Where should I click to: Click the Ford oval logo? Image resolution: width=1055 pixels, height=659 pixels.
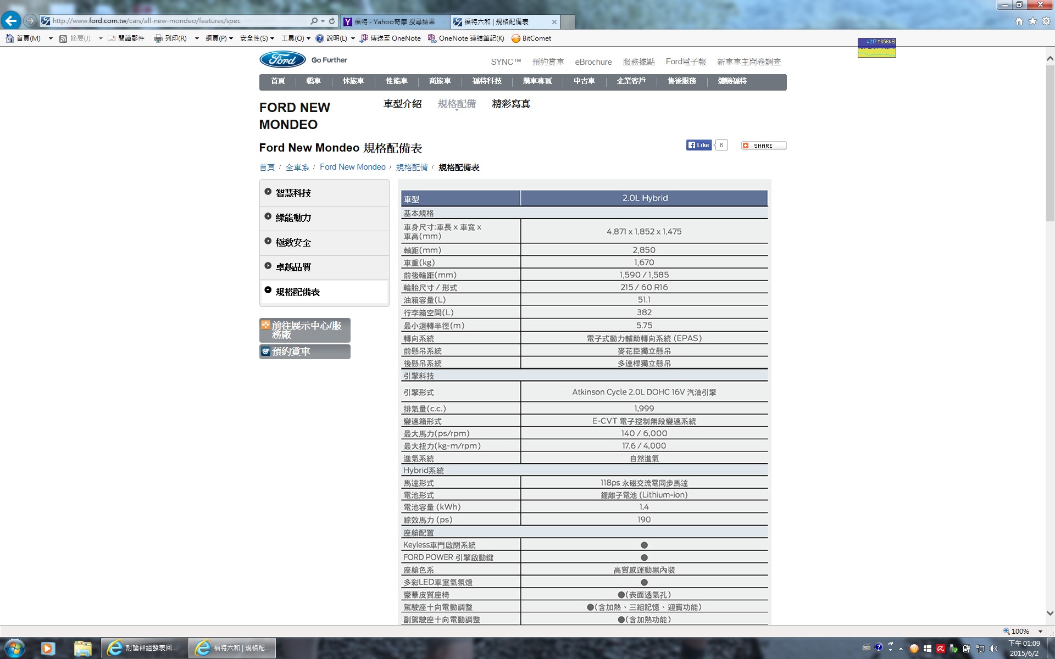[x=282, y=59]
